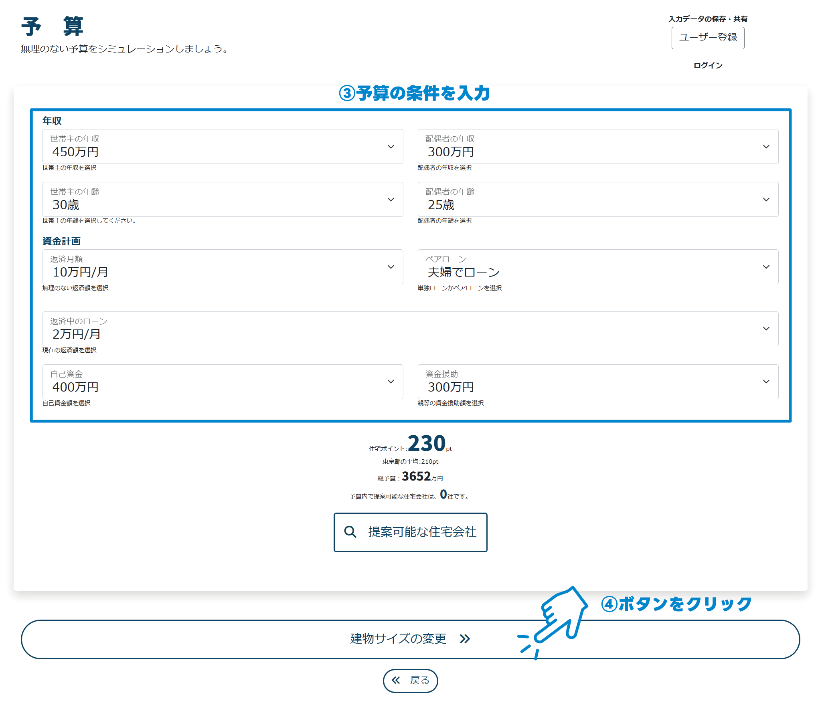Screen dimensions: 820x709
Task: Click the 予算 page title
Action: [53, 26]
